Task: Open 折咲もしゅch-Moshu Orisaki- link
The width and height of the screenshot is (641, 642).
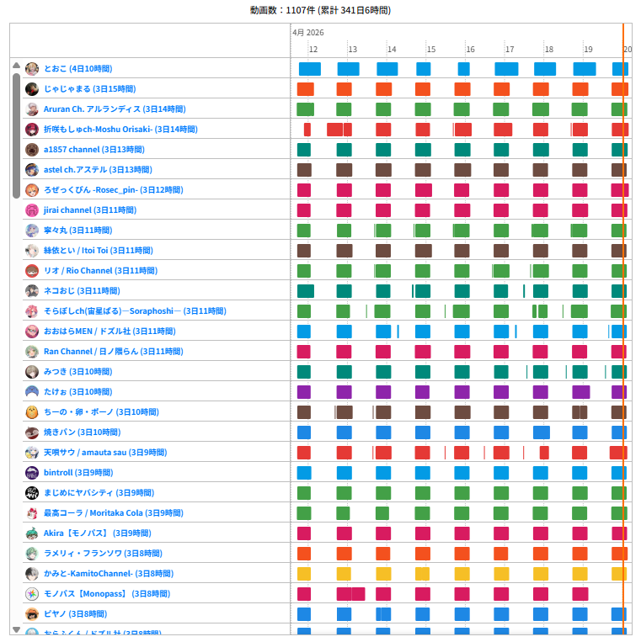Action: pyautogui.click(x=120, y=130)
